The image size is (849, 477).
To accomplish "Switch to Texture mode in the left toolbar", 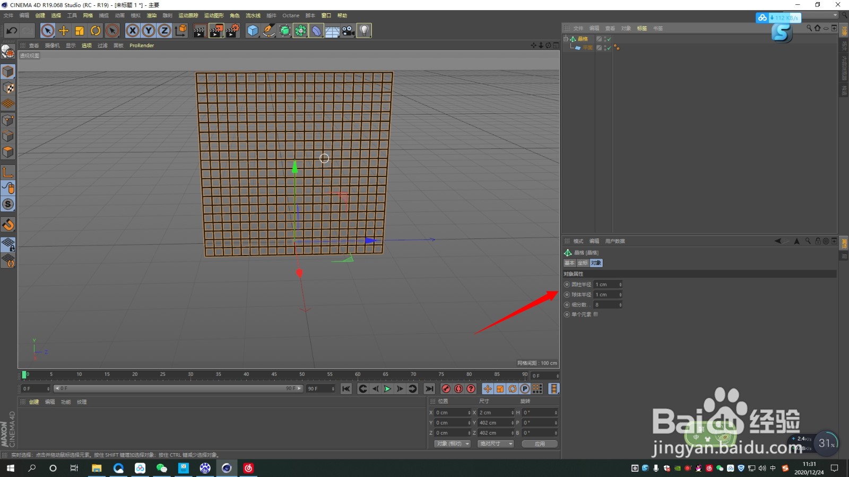I will (8, 88).
